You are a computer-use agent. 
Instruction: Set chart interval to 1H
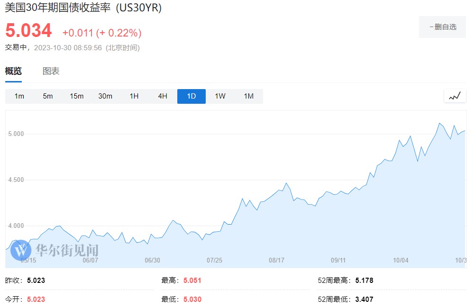coord(134,96)
